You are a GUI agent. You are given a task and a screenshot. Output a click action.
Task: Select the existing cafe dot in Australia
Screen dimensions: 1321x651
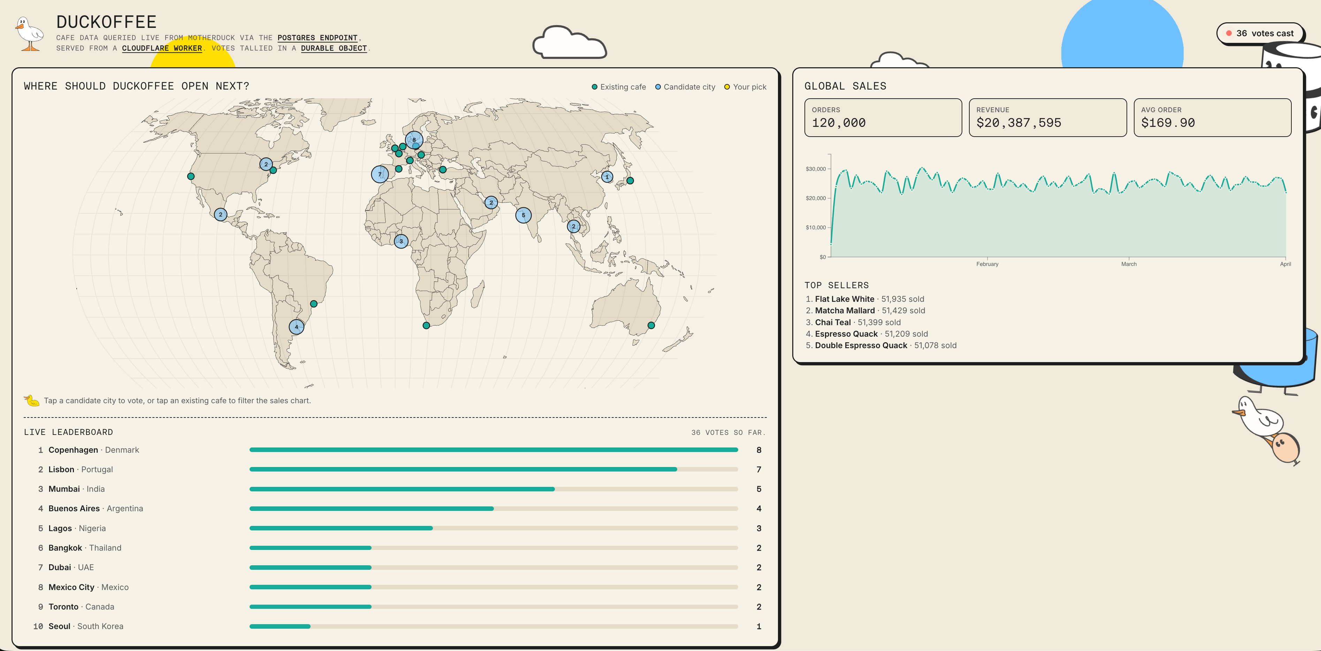point(651,325)
